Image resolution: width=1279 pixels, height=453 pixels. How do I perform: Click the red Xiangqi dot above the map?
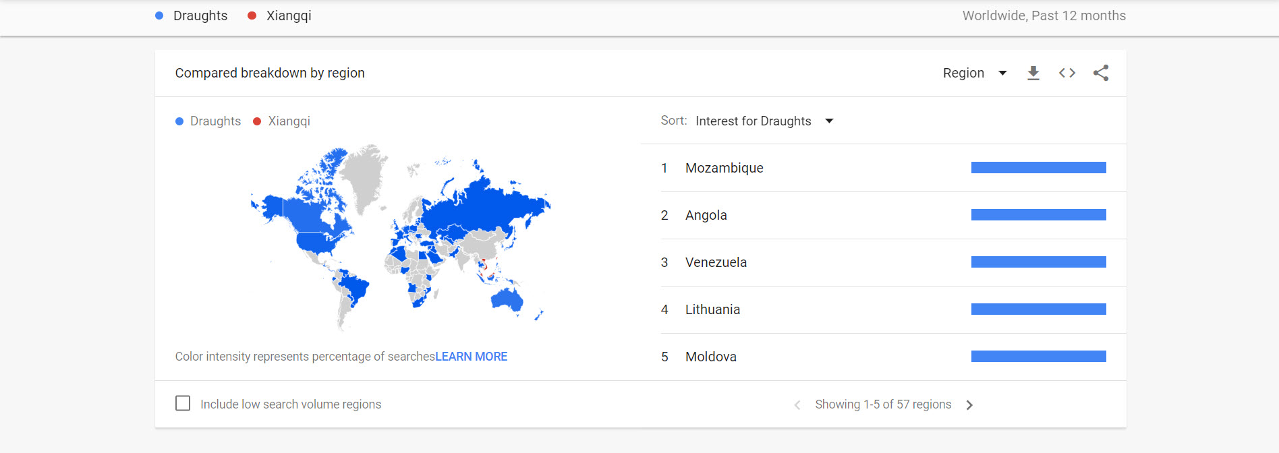[257, 121]
